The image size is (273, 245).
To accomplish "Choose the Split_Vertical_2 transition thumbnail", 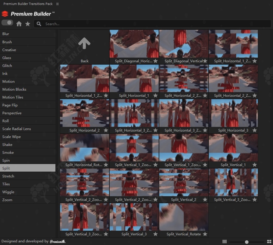I will [184, 182].
